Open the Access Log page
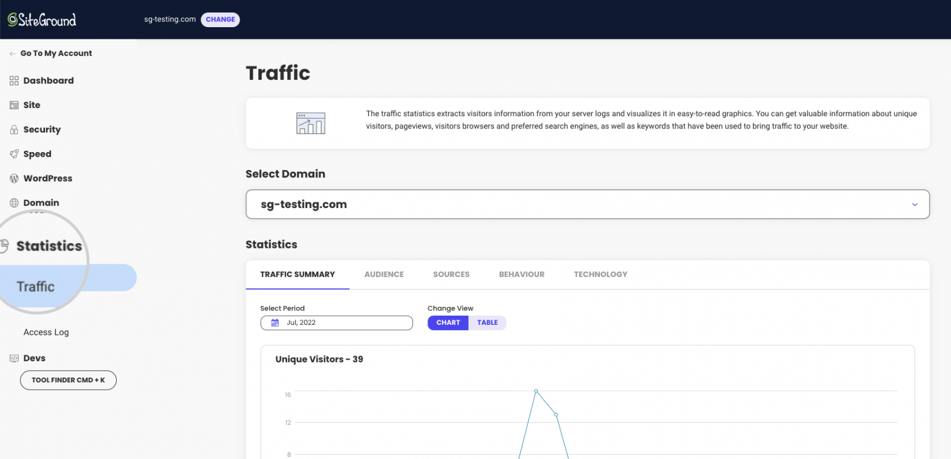Viewport: 951px width, 459px height. coord(46,332)
